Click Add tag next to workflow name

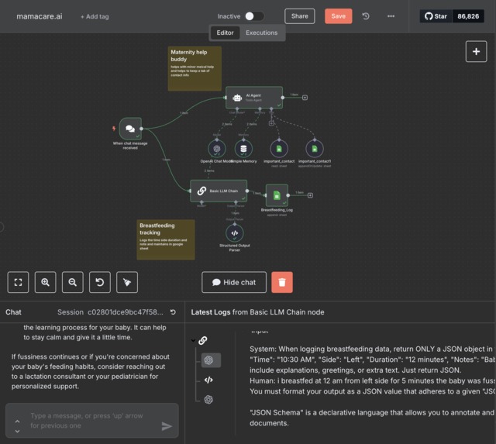point(95,16)
